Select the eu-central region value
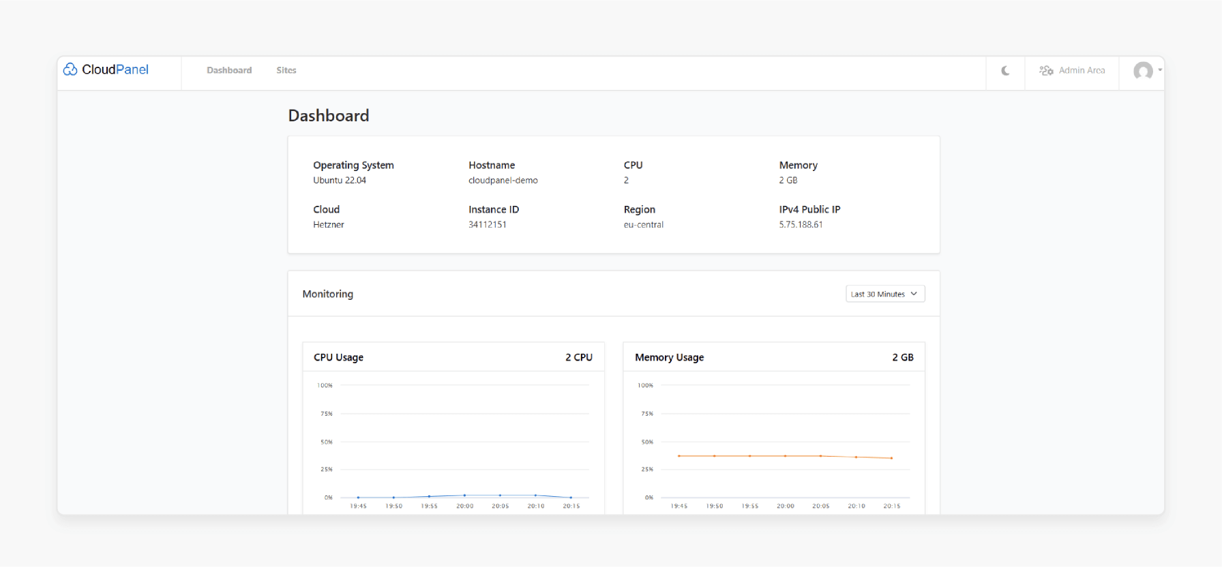Image resolution: width=1222 pixels, height=567 pixels. pyautogui.click(x=644, y=225)
